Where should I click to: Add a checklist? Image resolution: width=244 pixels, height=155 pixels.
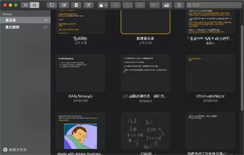coord(128,5)
